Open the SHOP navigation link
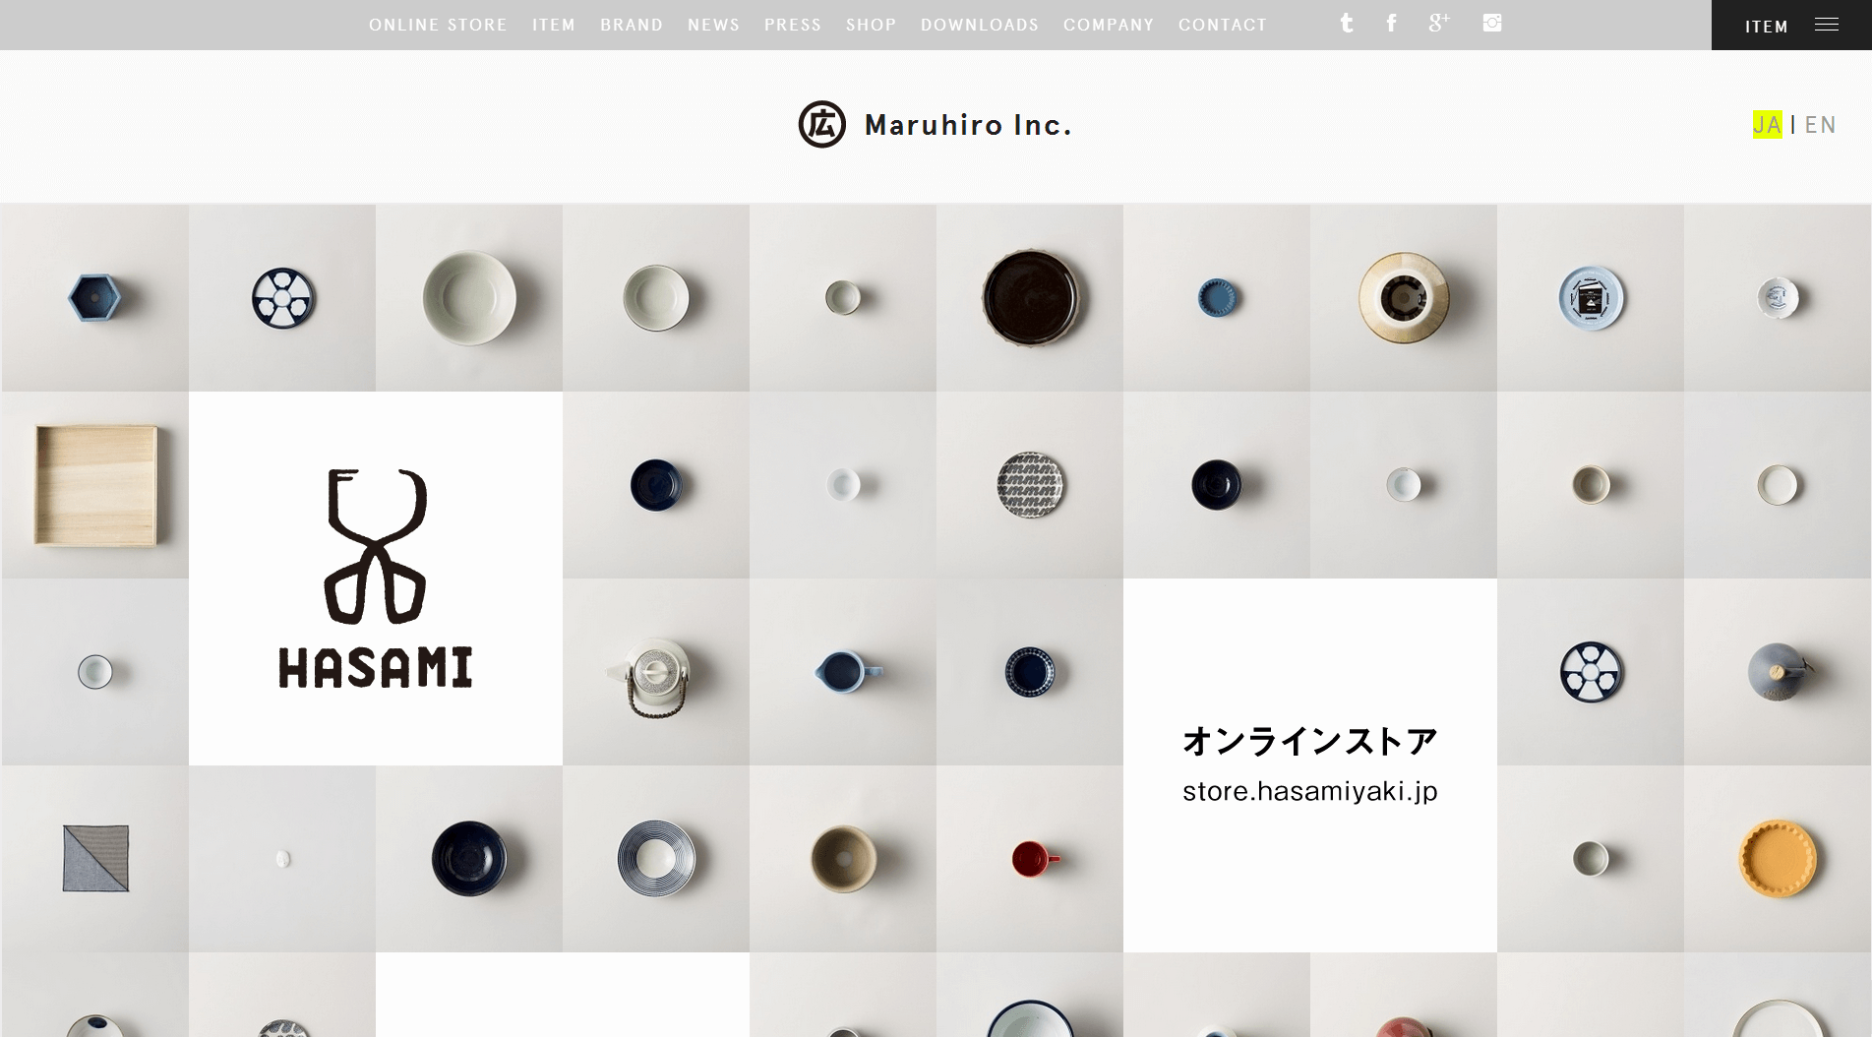Screen dimensions: 1872x1037 coord(872,25)
